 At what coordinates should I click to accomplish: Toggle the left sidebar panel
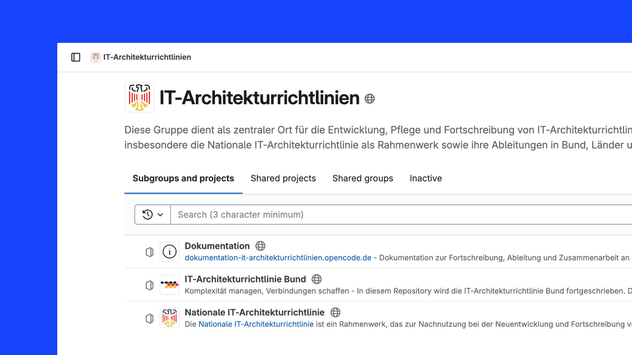[75, 57]
